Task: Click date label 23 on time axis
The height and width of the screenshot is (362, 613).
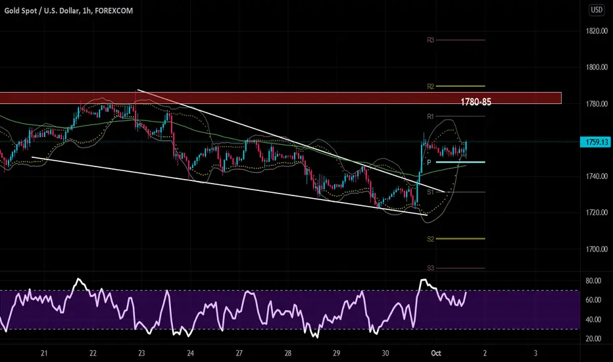Action: (x=141, y=353)
